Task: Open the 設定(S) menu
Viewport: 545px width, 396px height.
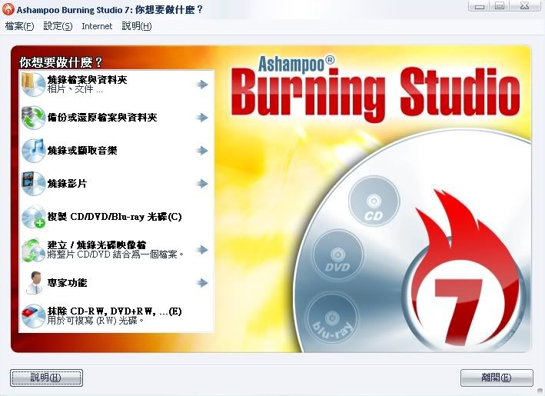Action: coord(58,26)
